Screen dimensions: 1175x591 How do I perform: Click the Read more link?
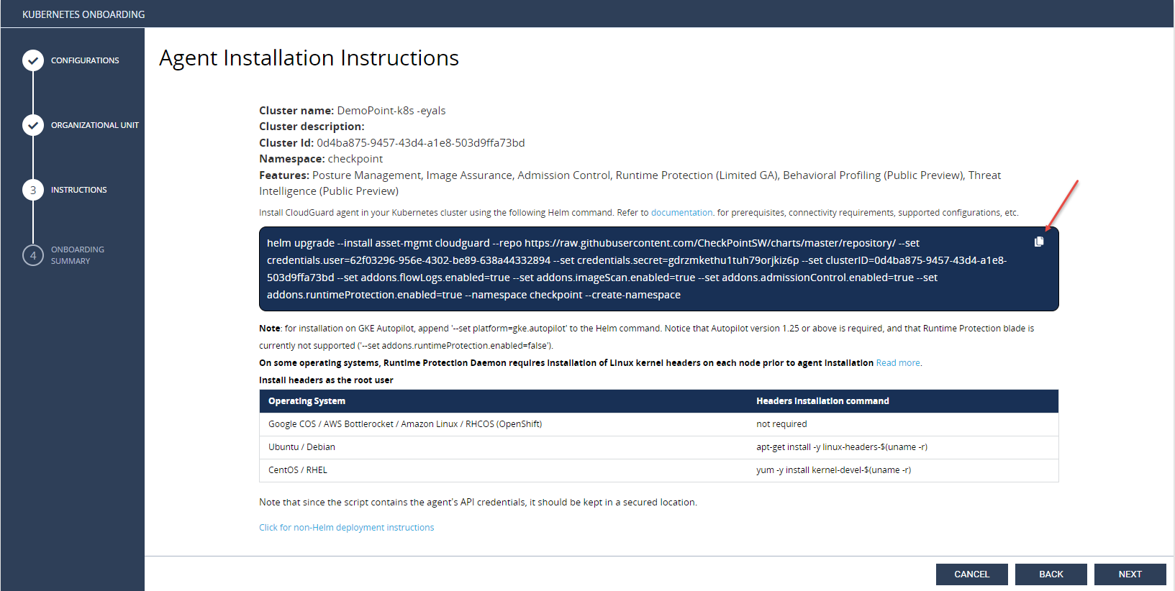(x=897, y=363)
